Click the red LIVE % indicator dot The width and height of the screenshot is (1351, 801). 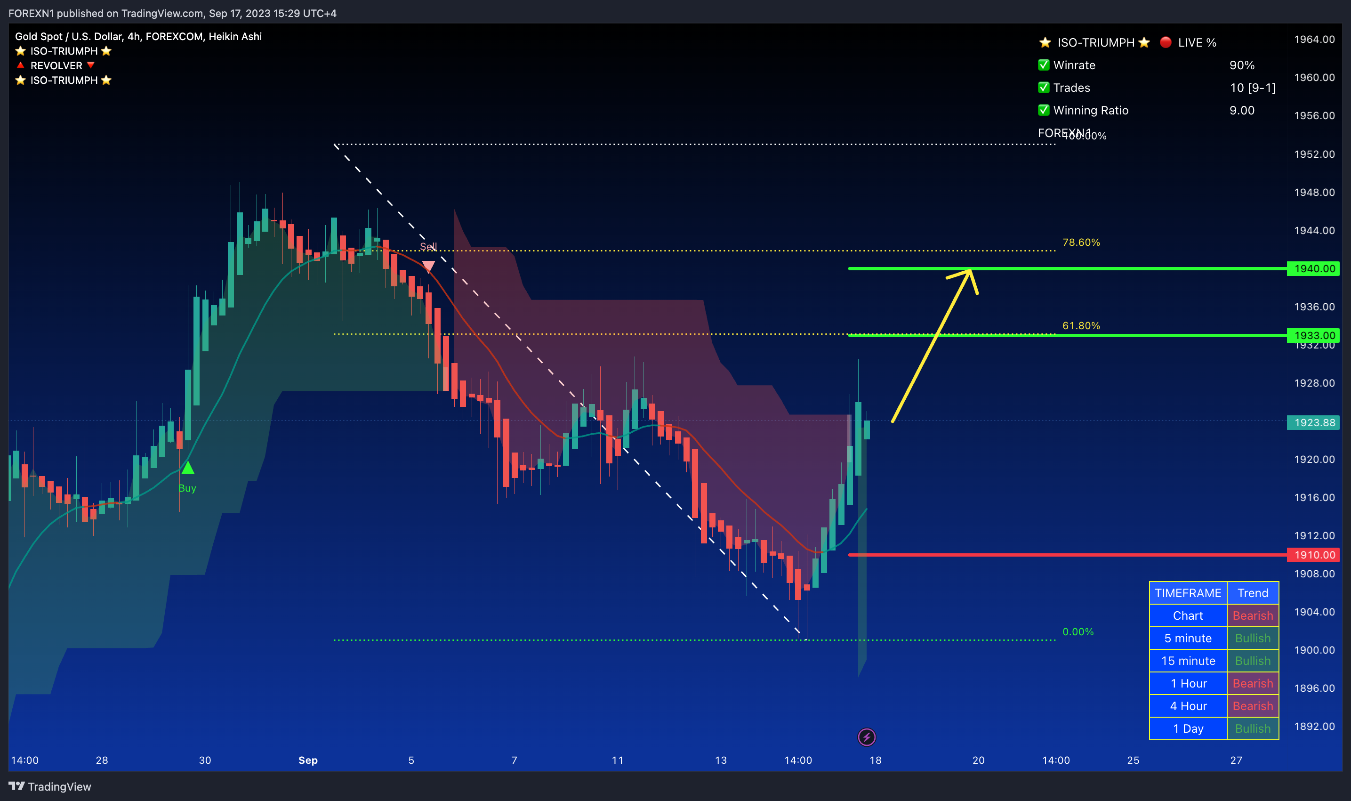click(x=1166, y=42)
